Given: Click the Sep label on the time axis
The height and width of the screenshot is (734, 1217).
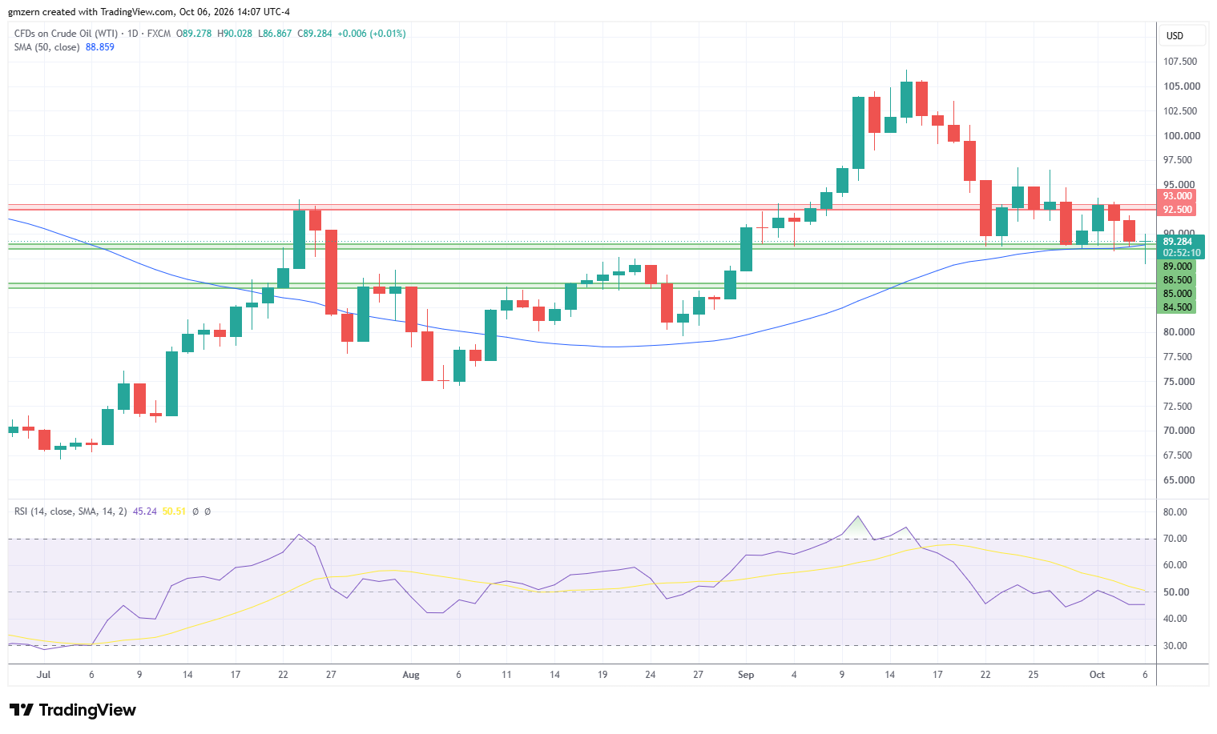Looking at the screenshot, I should [746, 675].
